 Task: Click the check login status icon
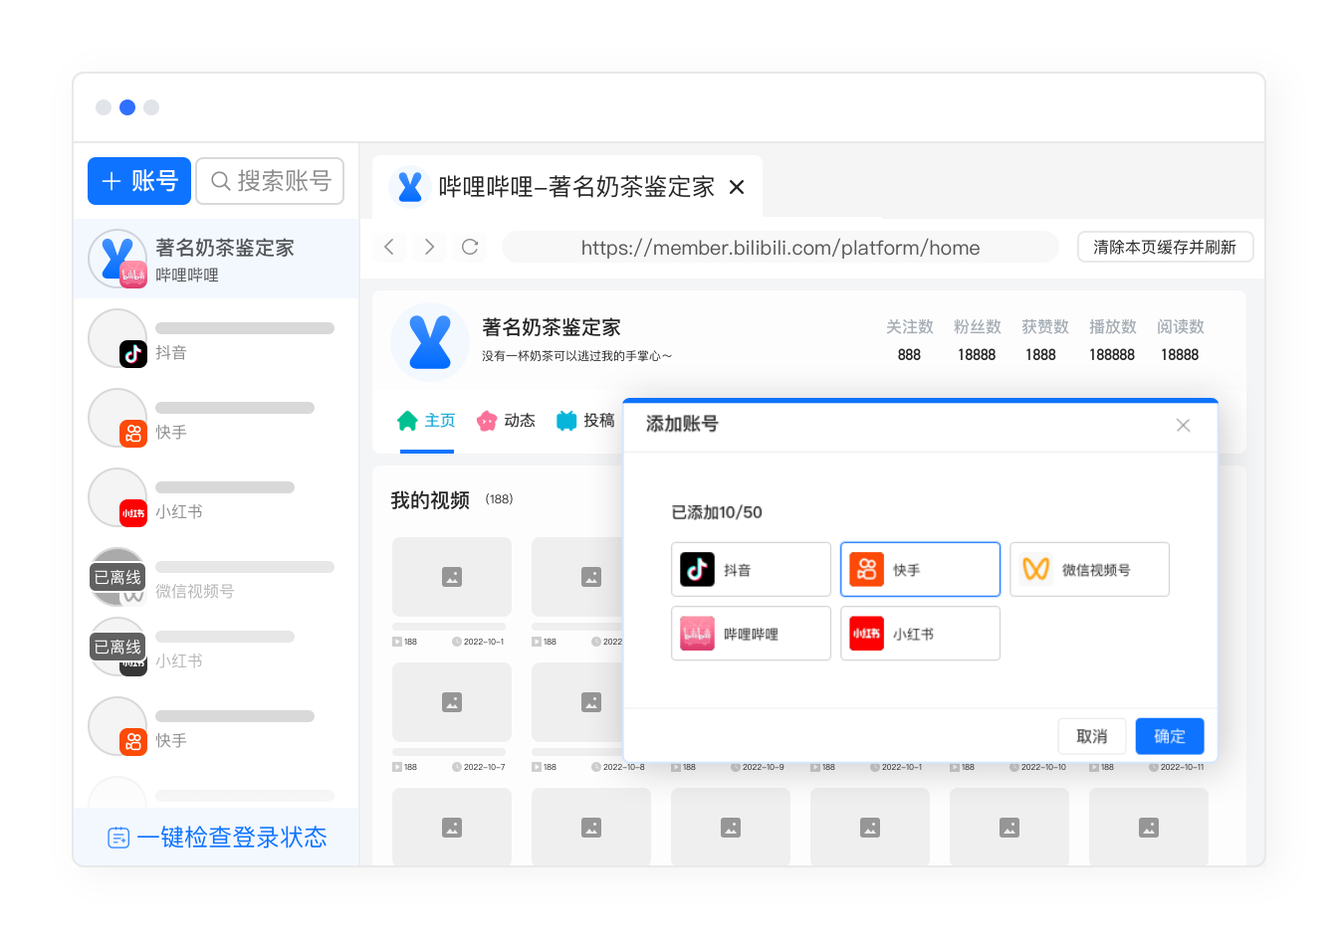pos(118,838)
